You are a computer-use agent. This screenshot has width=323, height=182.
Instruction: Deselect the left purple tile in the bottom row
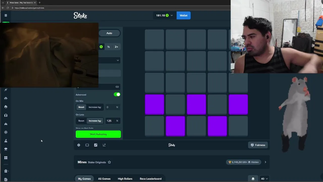click(175, 126)
